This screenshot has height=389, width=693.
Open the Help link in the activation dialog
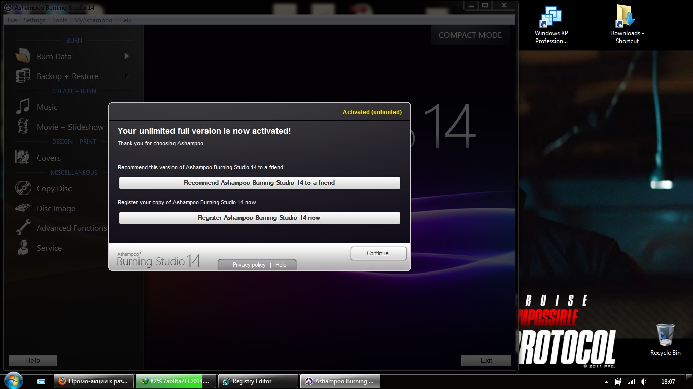(281, 265)
